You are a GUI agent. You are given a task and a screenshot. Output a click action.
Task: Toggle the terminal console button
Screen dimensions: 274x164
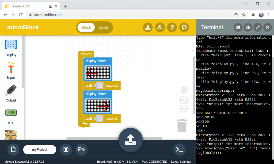(180, 149)
